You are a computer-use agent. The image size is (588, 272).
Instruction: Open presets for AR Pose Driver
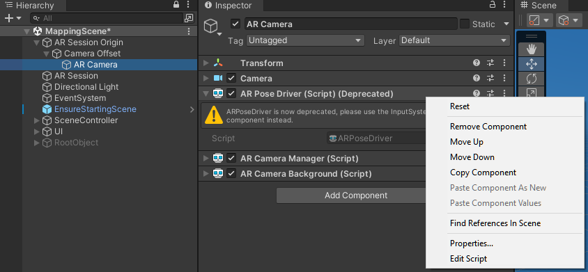(x=490, y=94)
